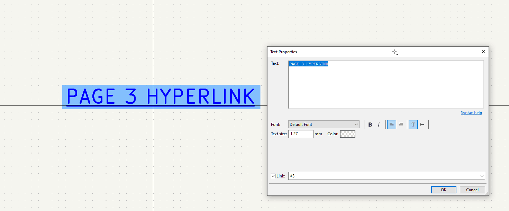Click the PAGE 3 HYPERLINK canvas text

tap(161, 97)
